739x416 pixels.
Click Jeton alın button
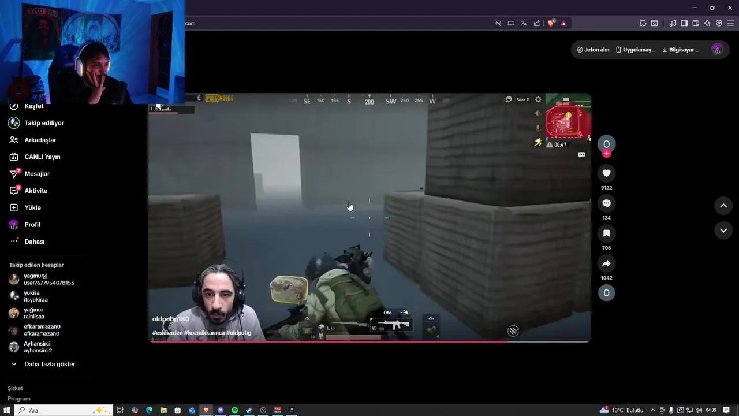pyautogui.click(x=593, y=50)
